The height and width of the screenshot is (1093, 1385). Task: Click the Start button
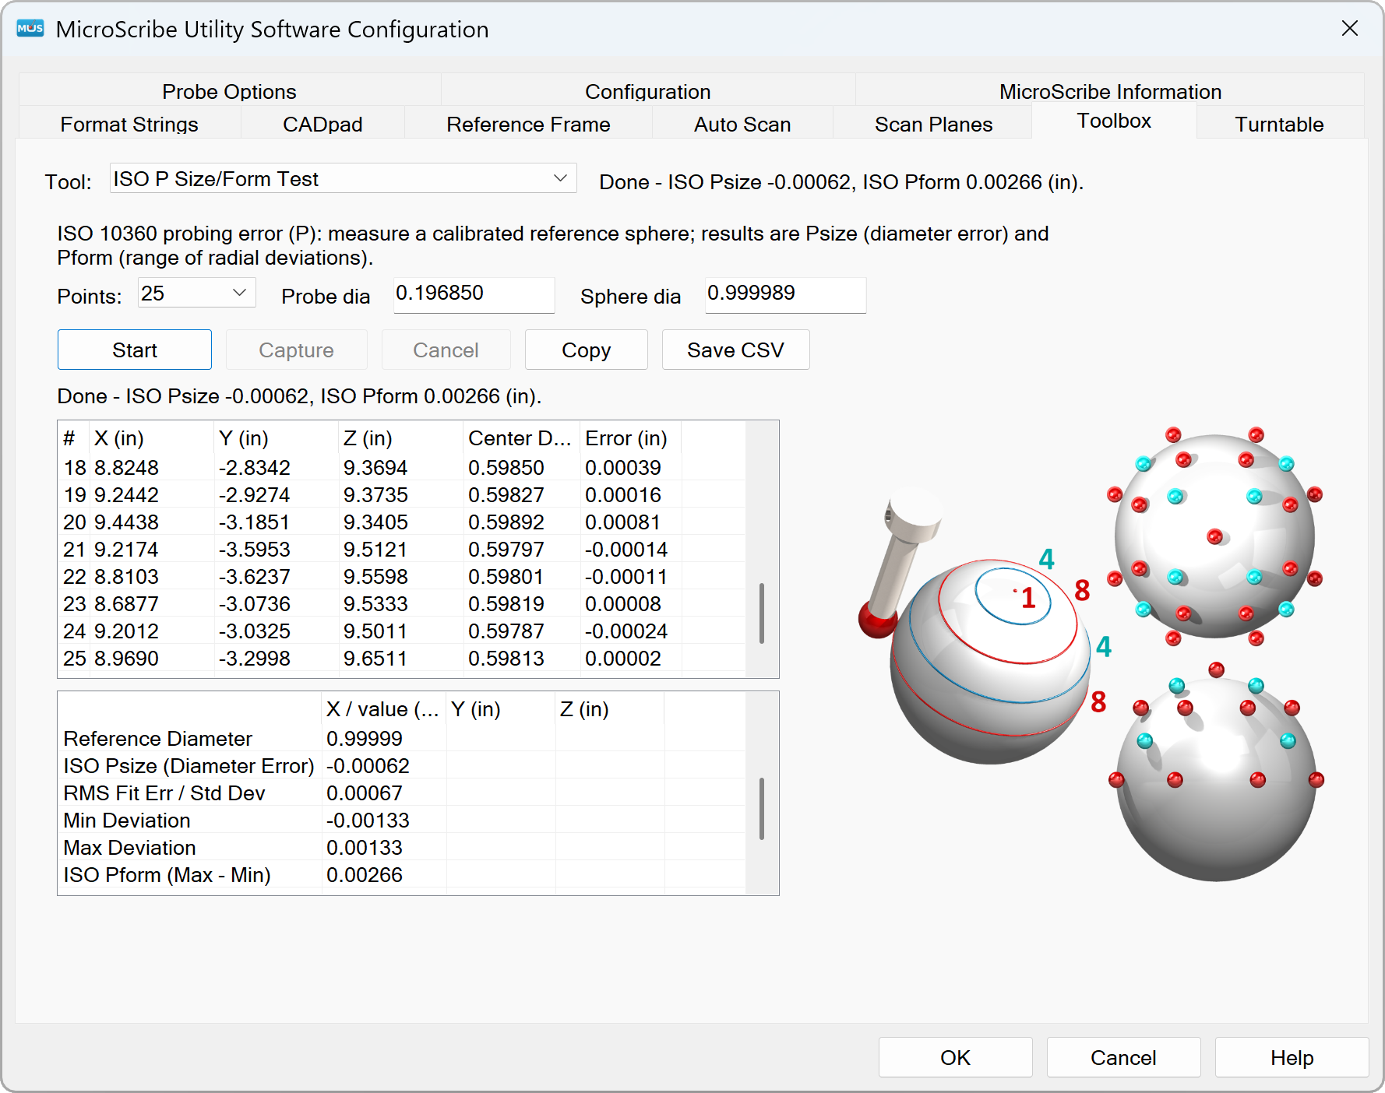click(x=135, y=350)
